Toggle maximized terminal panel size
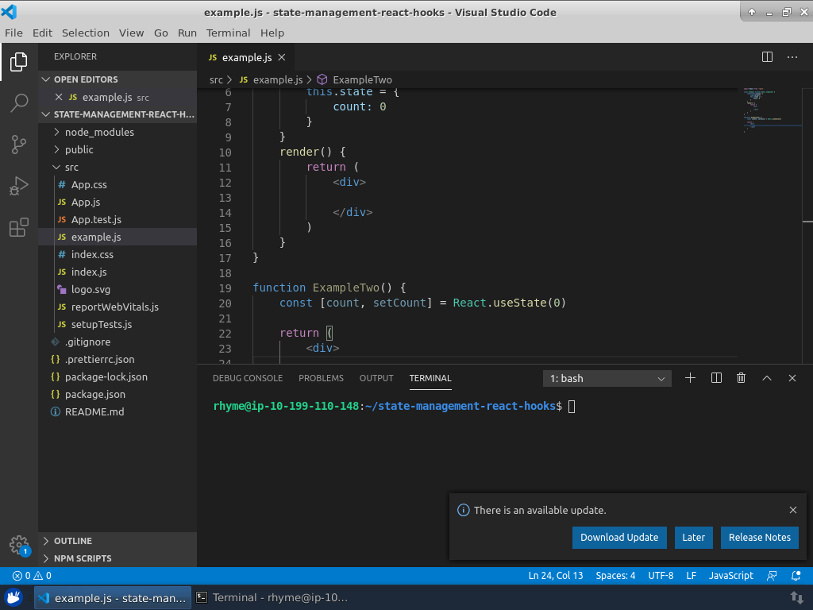This screenshot has width=813, height=610. coord(767,379)
